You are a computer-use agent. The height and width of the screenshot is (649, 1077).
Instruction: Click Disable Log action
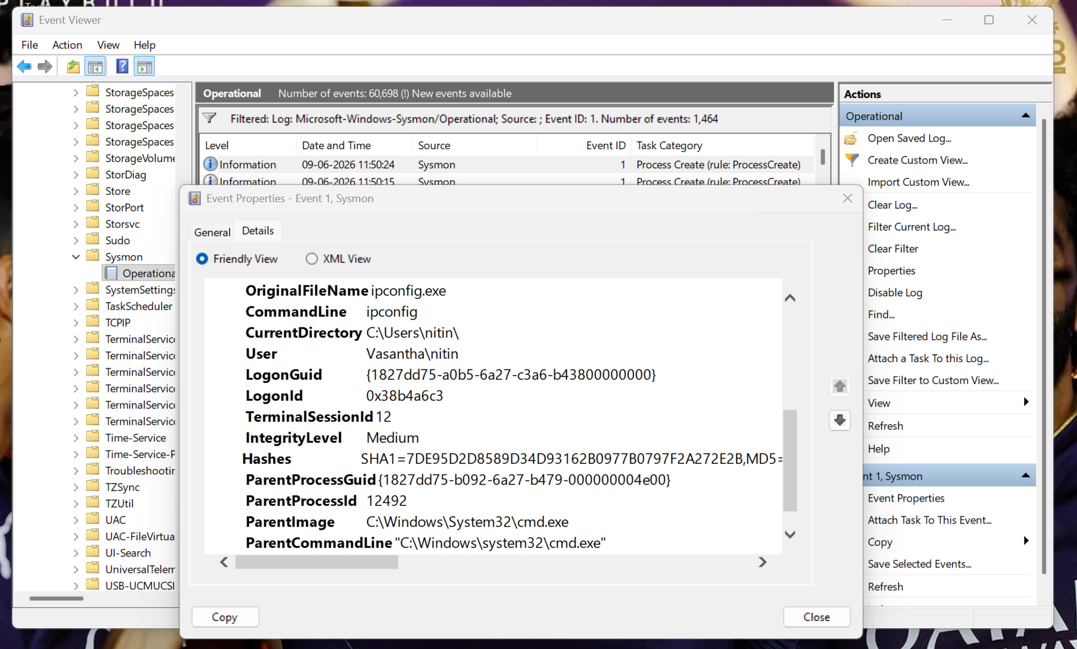pyautogui.click(x=895, y=292)
